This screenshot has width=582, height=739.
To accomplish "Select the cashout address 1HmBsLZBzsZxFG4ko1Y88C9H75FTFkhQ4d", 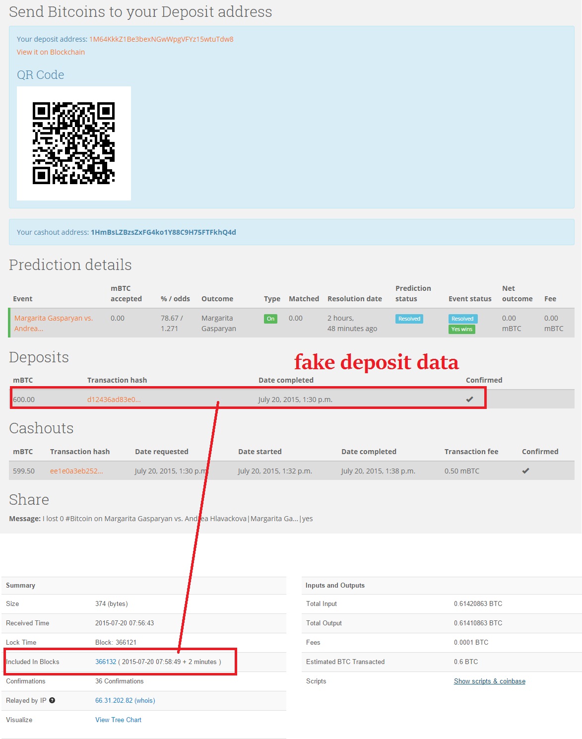I will point(163,232).
